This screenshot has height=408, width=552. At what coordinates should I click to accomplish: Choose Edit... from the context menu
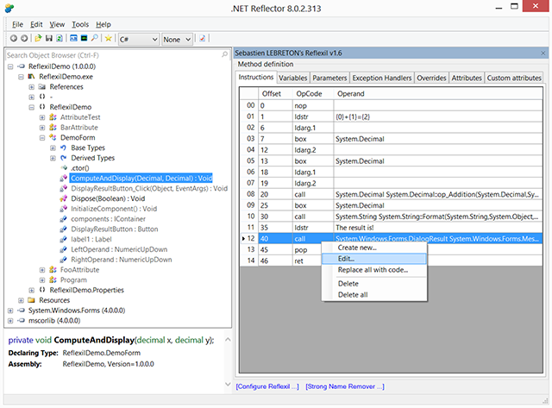(374, 259)
